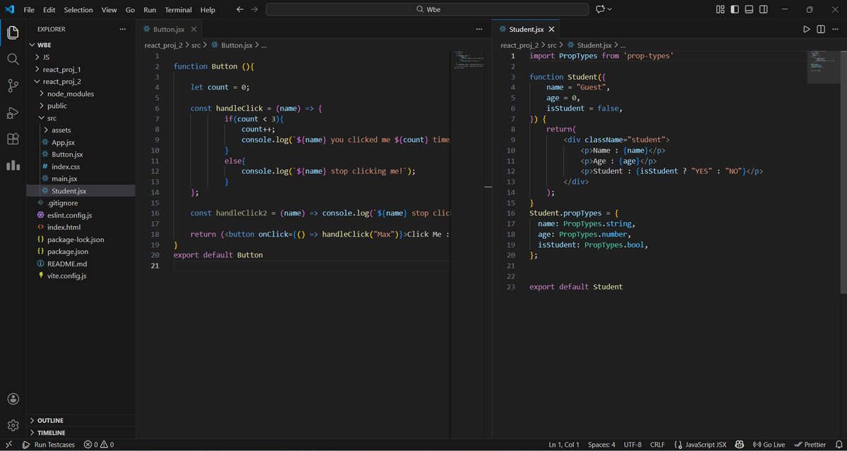847x451 pixels.
Task: Open the Extensions view
Action: pos(13,139)
